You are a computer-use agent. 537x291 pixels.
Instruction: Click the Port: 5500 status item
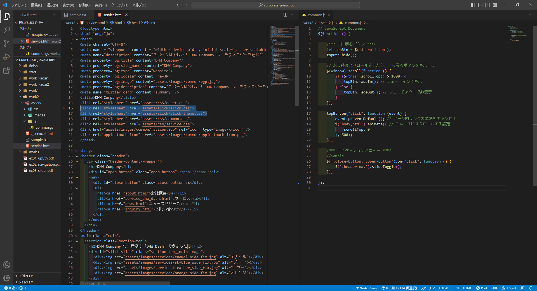[487, 288]
